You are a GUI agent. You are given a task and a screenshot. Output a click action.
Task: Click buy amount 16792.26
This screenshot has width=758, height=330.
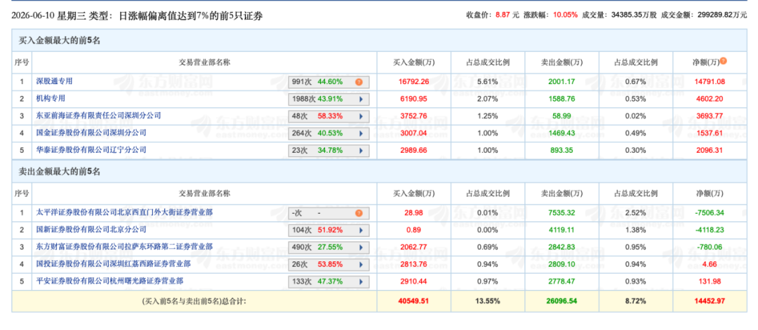(414, 81)
